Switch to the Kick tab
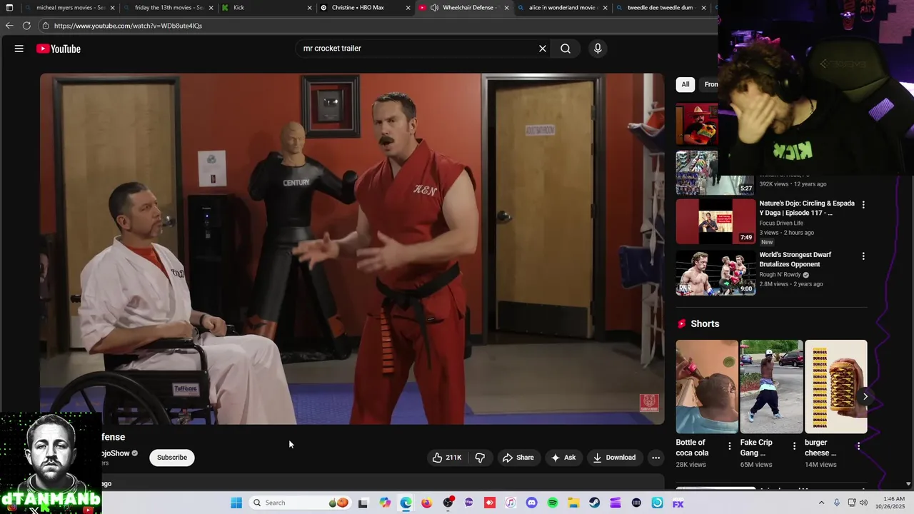Screen dimensions: 914x514 coord(266,8)
